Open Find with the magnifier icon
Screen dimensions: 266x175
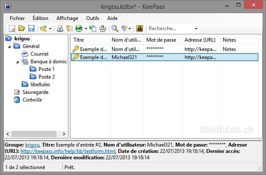point(115,28)
